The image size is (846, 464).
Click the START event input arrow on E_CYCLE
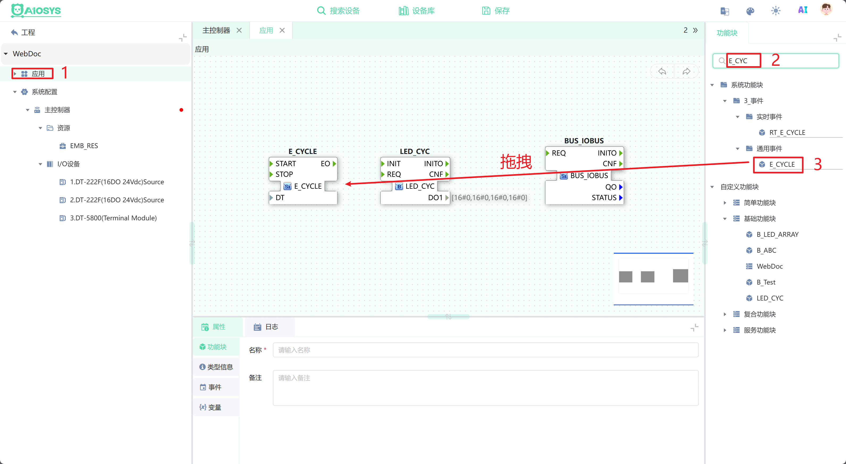[271, 164]
